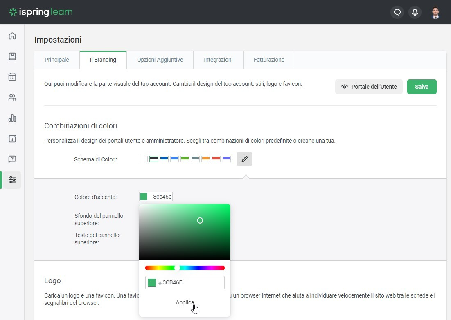451x320 pixels.
Task: Switch to the Integrazioni tab
Action: [218, 60]
